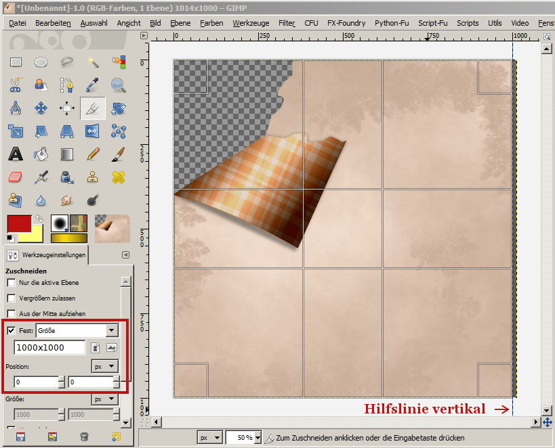Choose the Move tool

click(41, 108)
